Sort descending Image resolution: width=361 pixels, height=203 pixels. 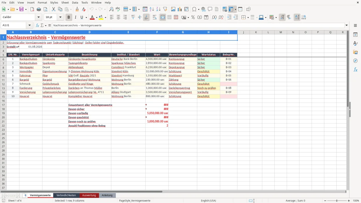[x=158, y=9]
